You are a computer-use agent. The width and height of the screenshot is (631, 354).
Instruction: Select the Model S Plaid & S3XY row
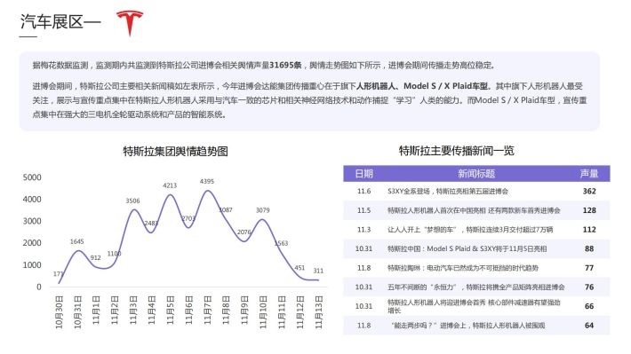click(476, 248)
